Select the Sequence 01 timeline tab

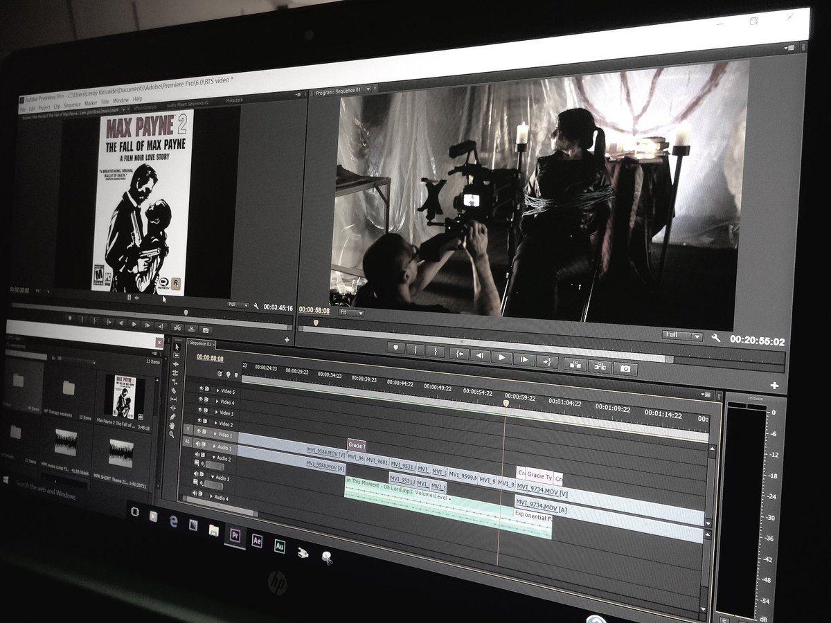coord(201,344)
